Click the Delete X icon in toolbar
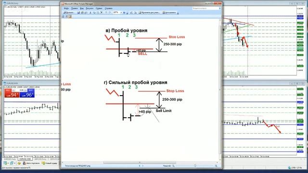The image size is (308, 173). coord(102,12)
